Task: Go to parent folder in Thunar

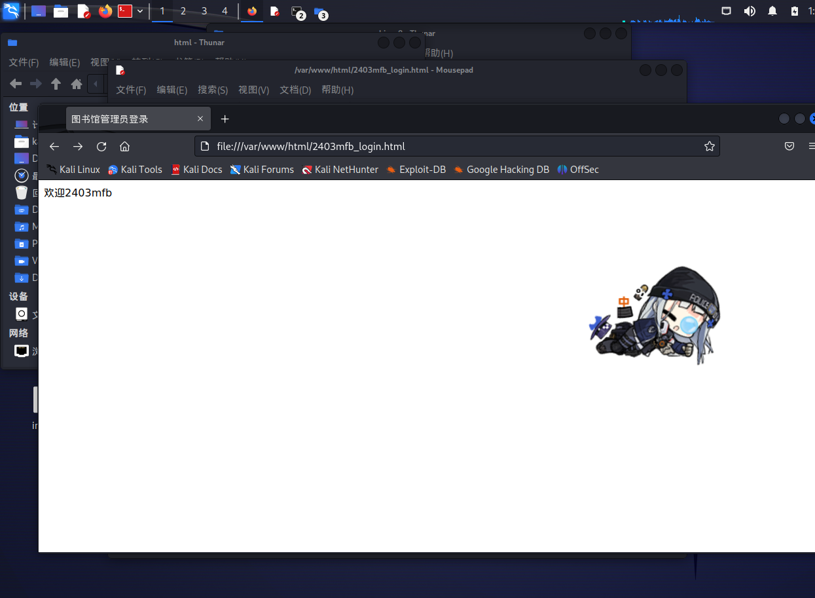Action: coord(56,84)
